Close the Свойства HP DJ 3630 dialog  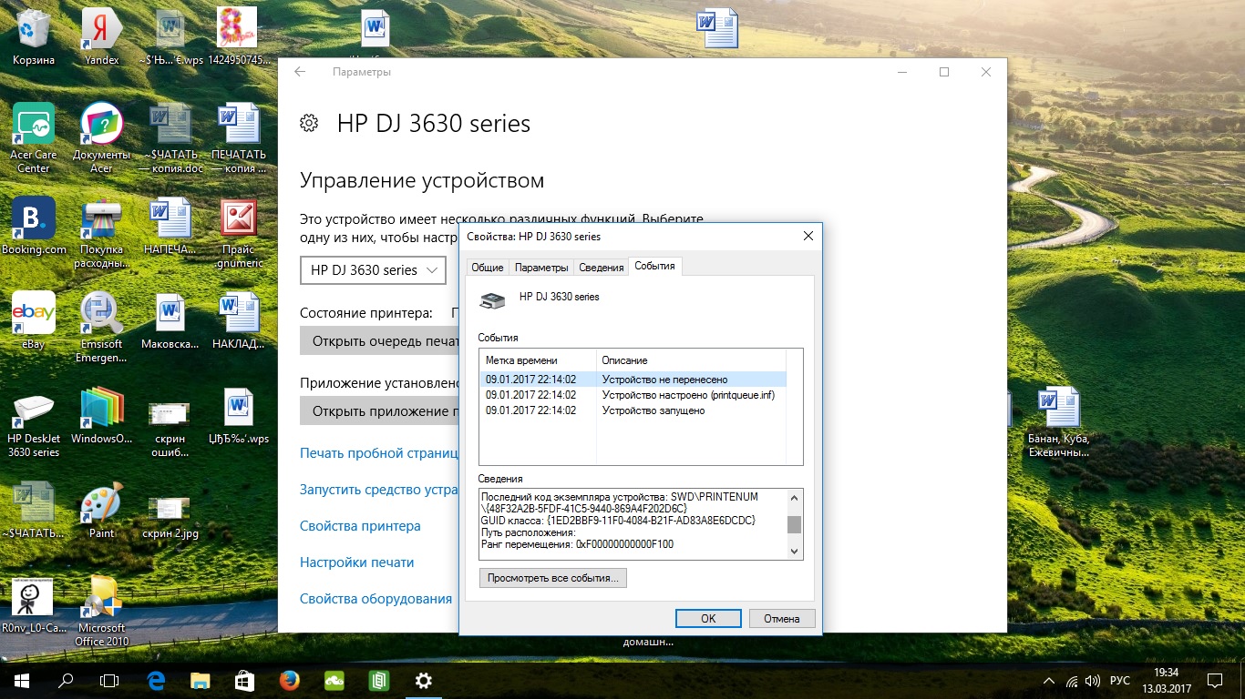808,237
